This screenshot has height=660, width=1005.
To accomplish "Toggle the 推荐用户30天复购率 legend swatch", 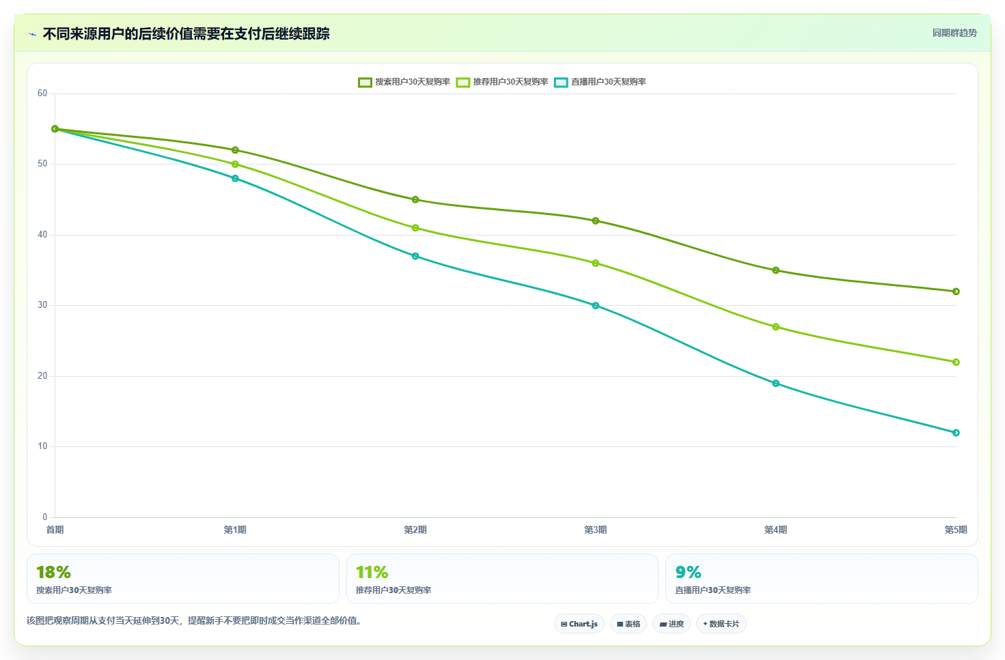I will (x=463, y=83).
